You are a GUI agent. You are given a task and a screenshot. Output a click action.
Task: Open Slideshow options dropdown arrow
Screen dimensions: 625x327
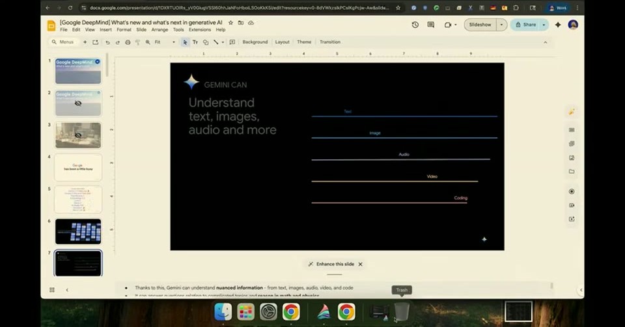coord(501,25)
